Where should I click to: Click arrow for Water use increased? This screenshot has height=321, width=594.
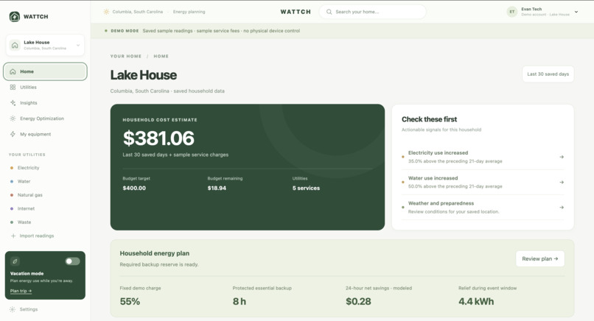pos(562,182)
